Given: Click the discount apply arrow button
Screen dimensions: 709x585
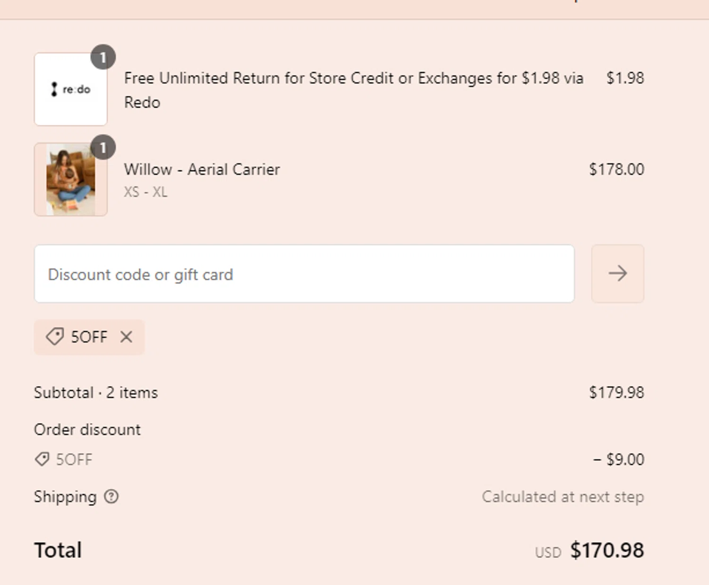Looking at the screenshot, I should click(x=617, y=274).
